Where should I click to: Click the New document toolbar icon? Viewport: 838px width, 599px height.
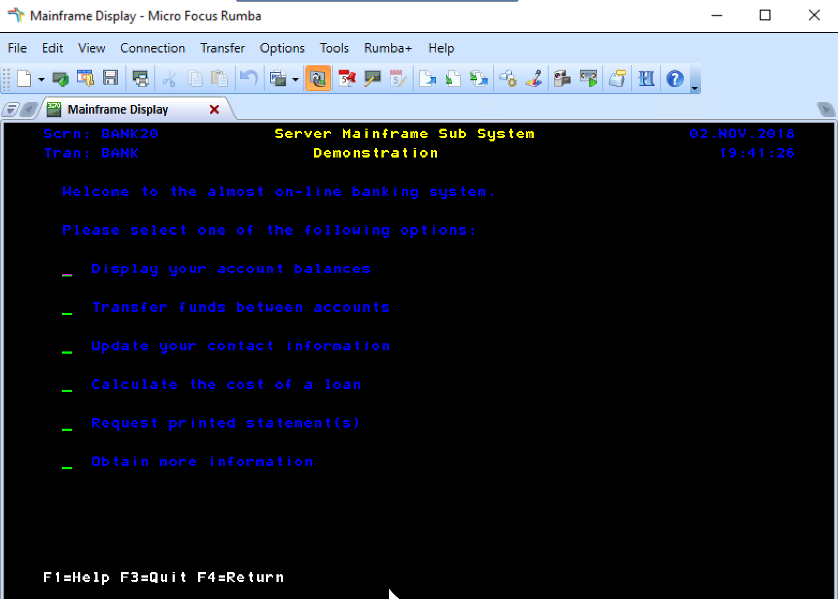tap(24, 79)
